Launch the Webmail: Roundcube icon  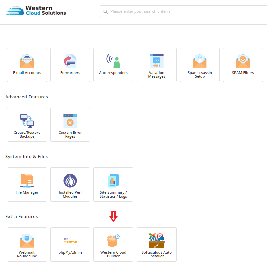[27, 241]
